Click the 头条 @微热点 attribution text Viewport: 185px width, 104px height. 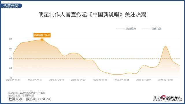pos(167,99)
